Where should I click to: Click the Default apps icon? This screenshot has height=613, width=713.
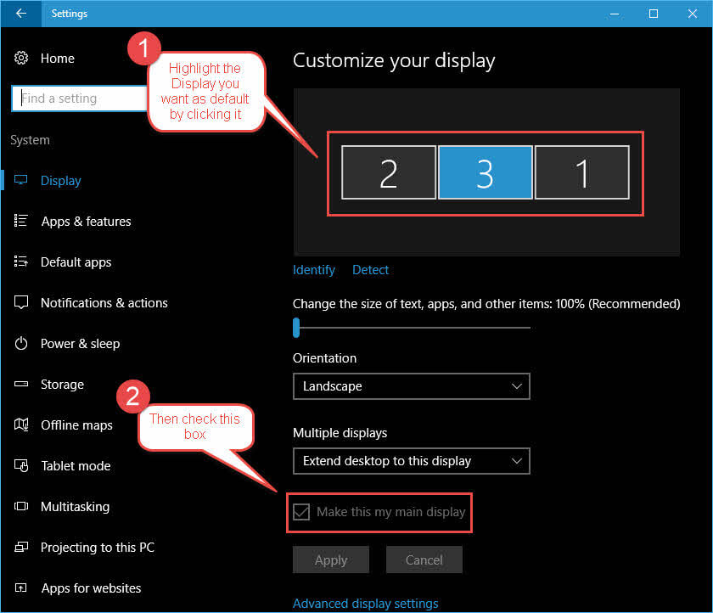20,262
